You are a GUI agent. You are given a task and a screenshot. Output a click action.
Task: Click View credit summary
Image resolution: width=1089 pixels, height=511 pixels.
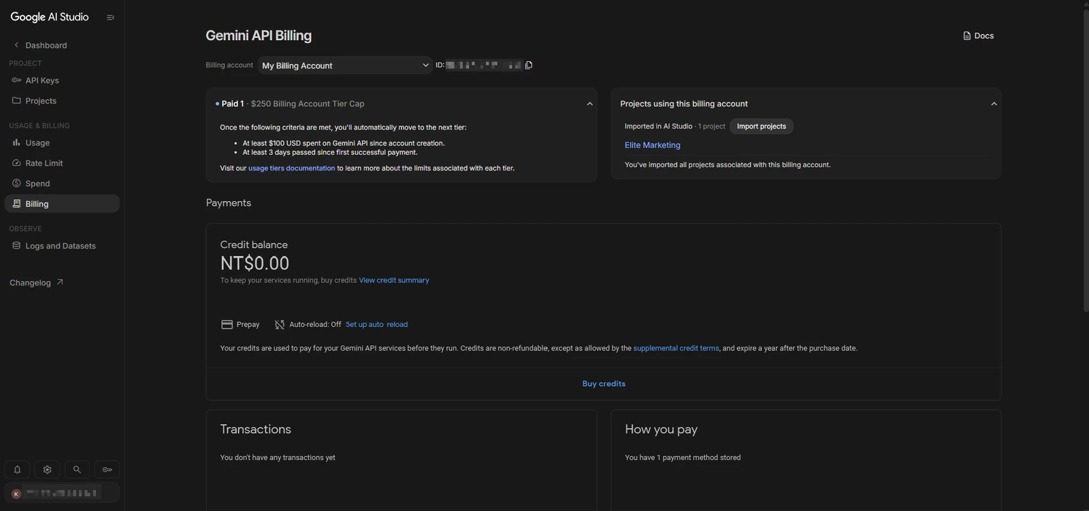tap(394, 281)
